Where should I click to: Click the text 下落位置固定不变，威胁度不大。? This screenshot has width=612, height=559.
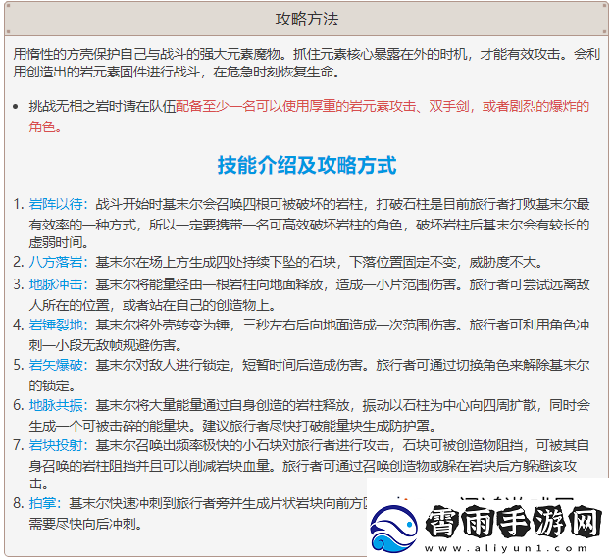point(446,262)
